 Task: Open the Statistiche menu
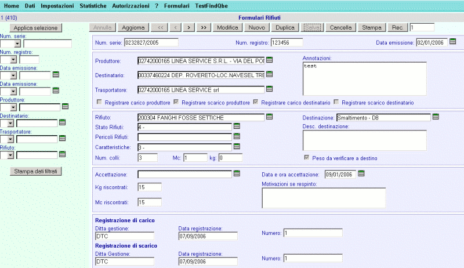(x=93, y=6)
